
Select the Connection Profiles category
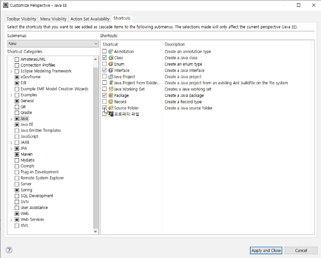(38, 65)
